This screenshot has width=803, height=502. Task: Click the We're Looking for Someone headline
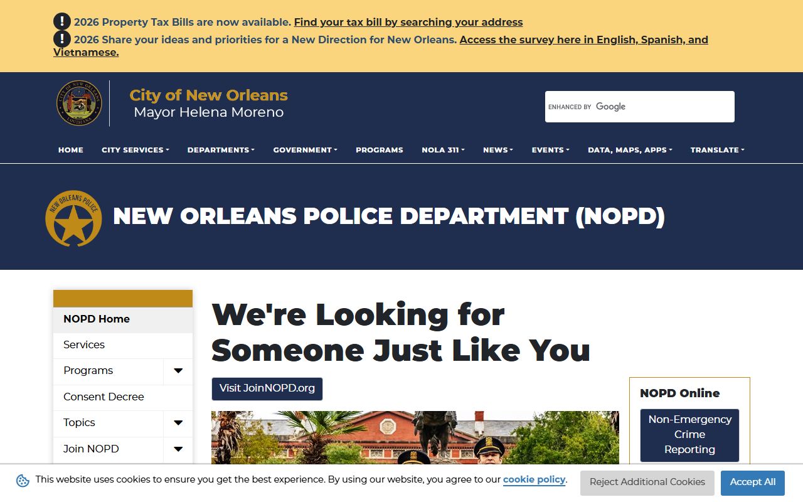(401, 333)
